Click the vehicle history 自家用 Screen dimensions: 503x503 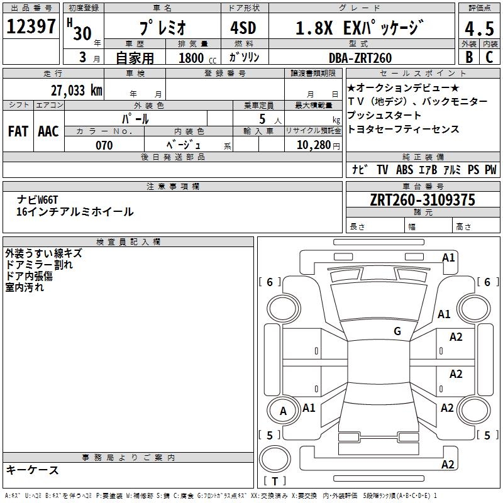coord(135,58)
